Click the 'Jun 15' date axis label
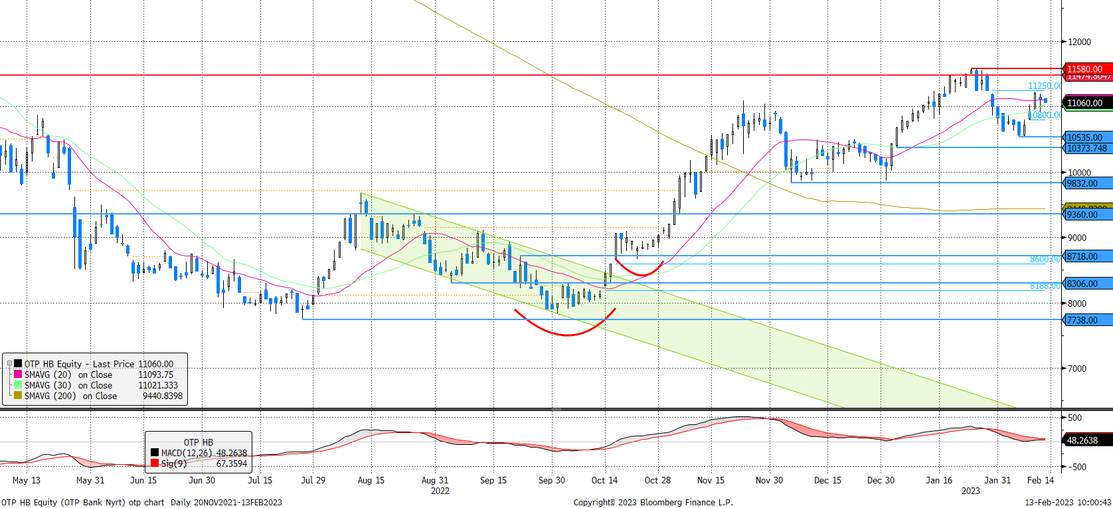 [x=143, y=480]
